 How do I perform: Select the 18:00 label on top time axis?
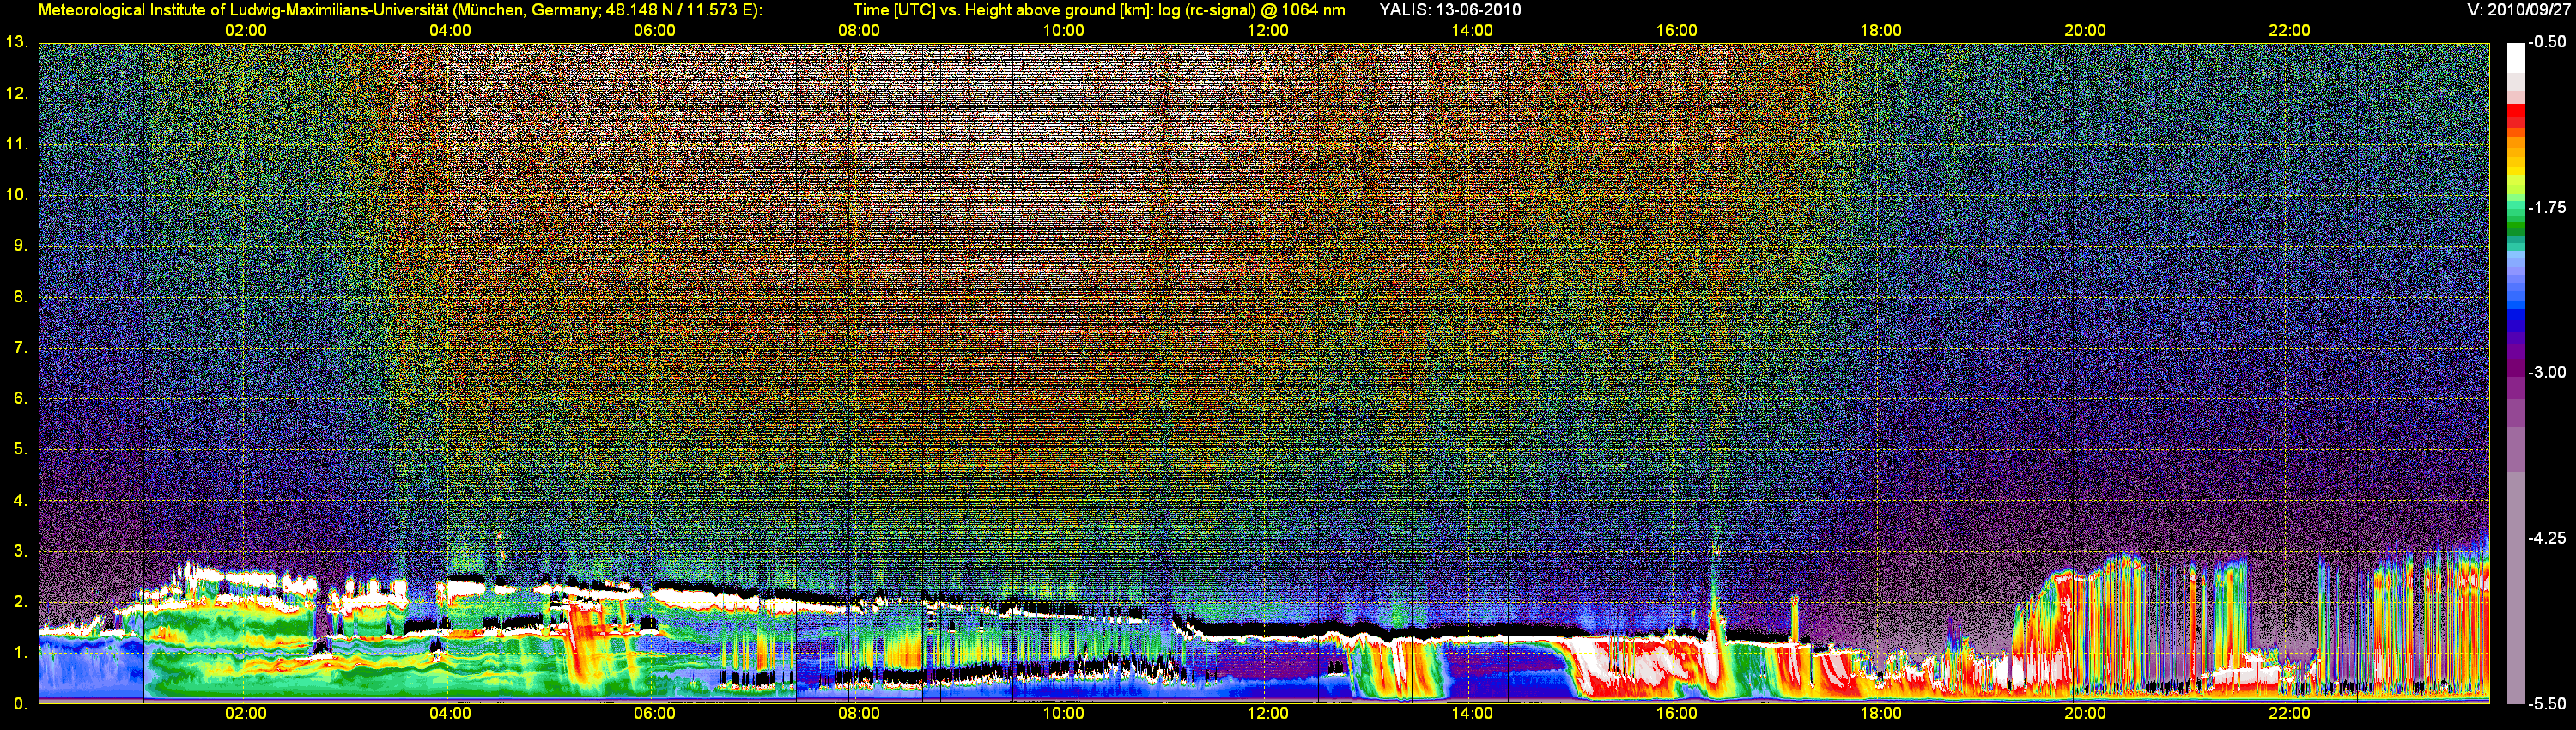click(1881, 30)
